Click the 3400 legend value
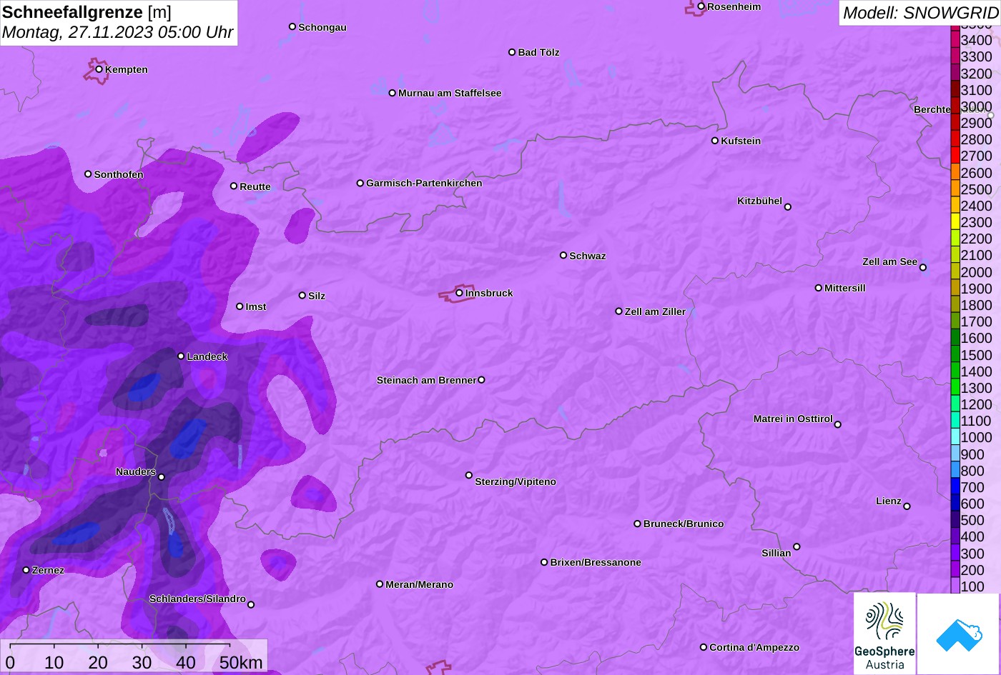 (x=977, y=41)
